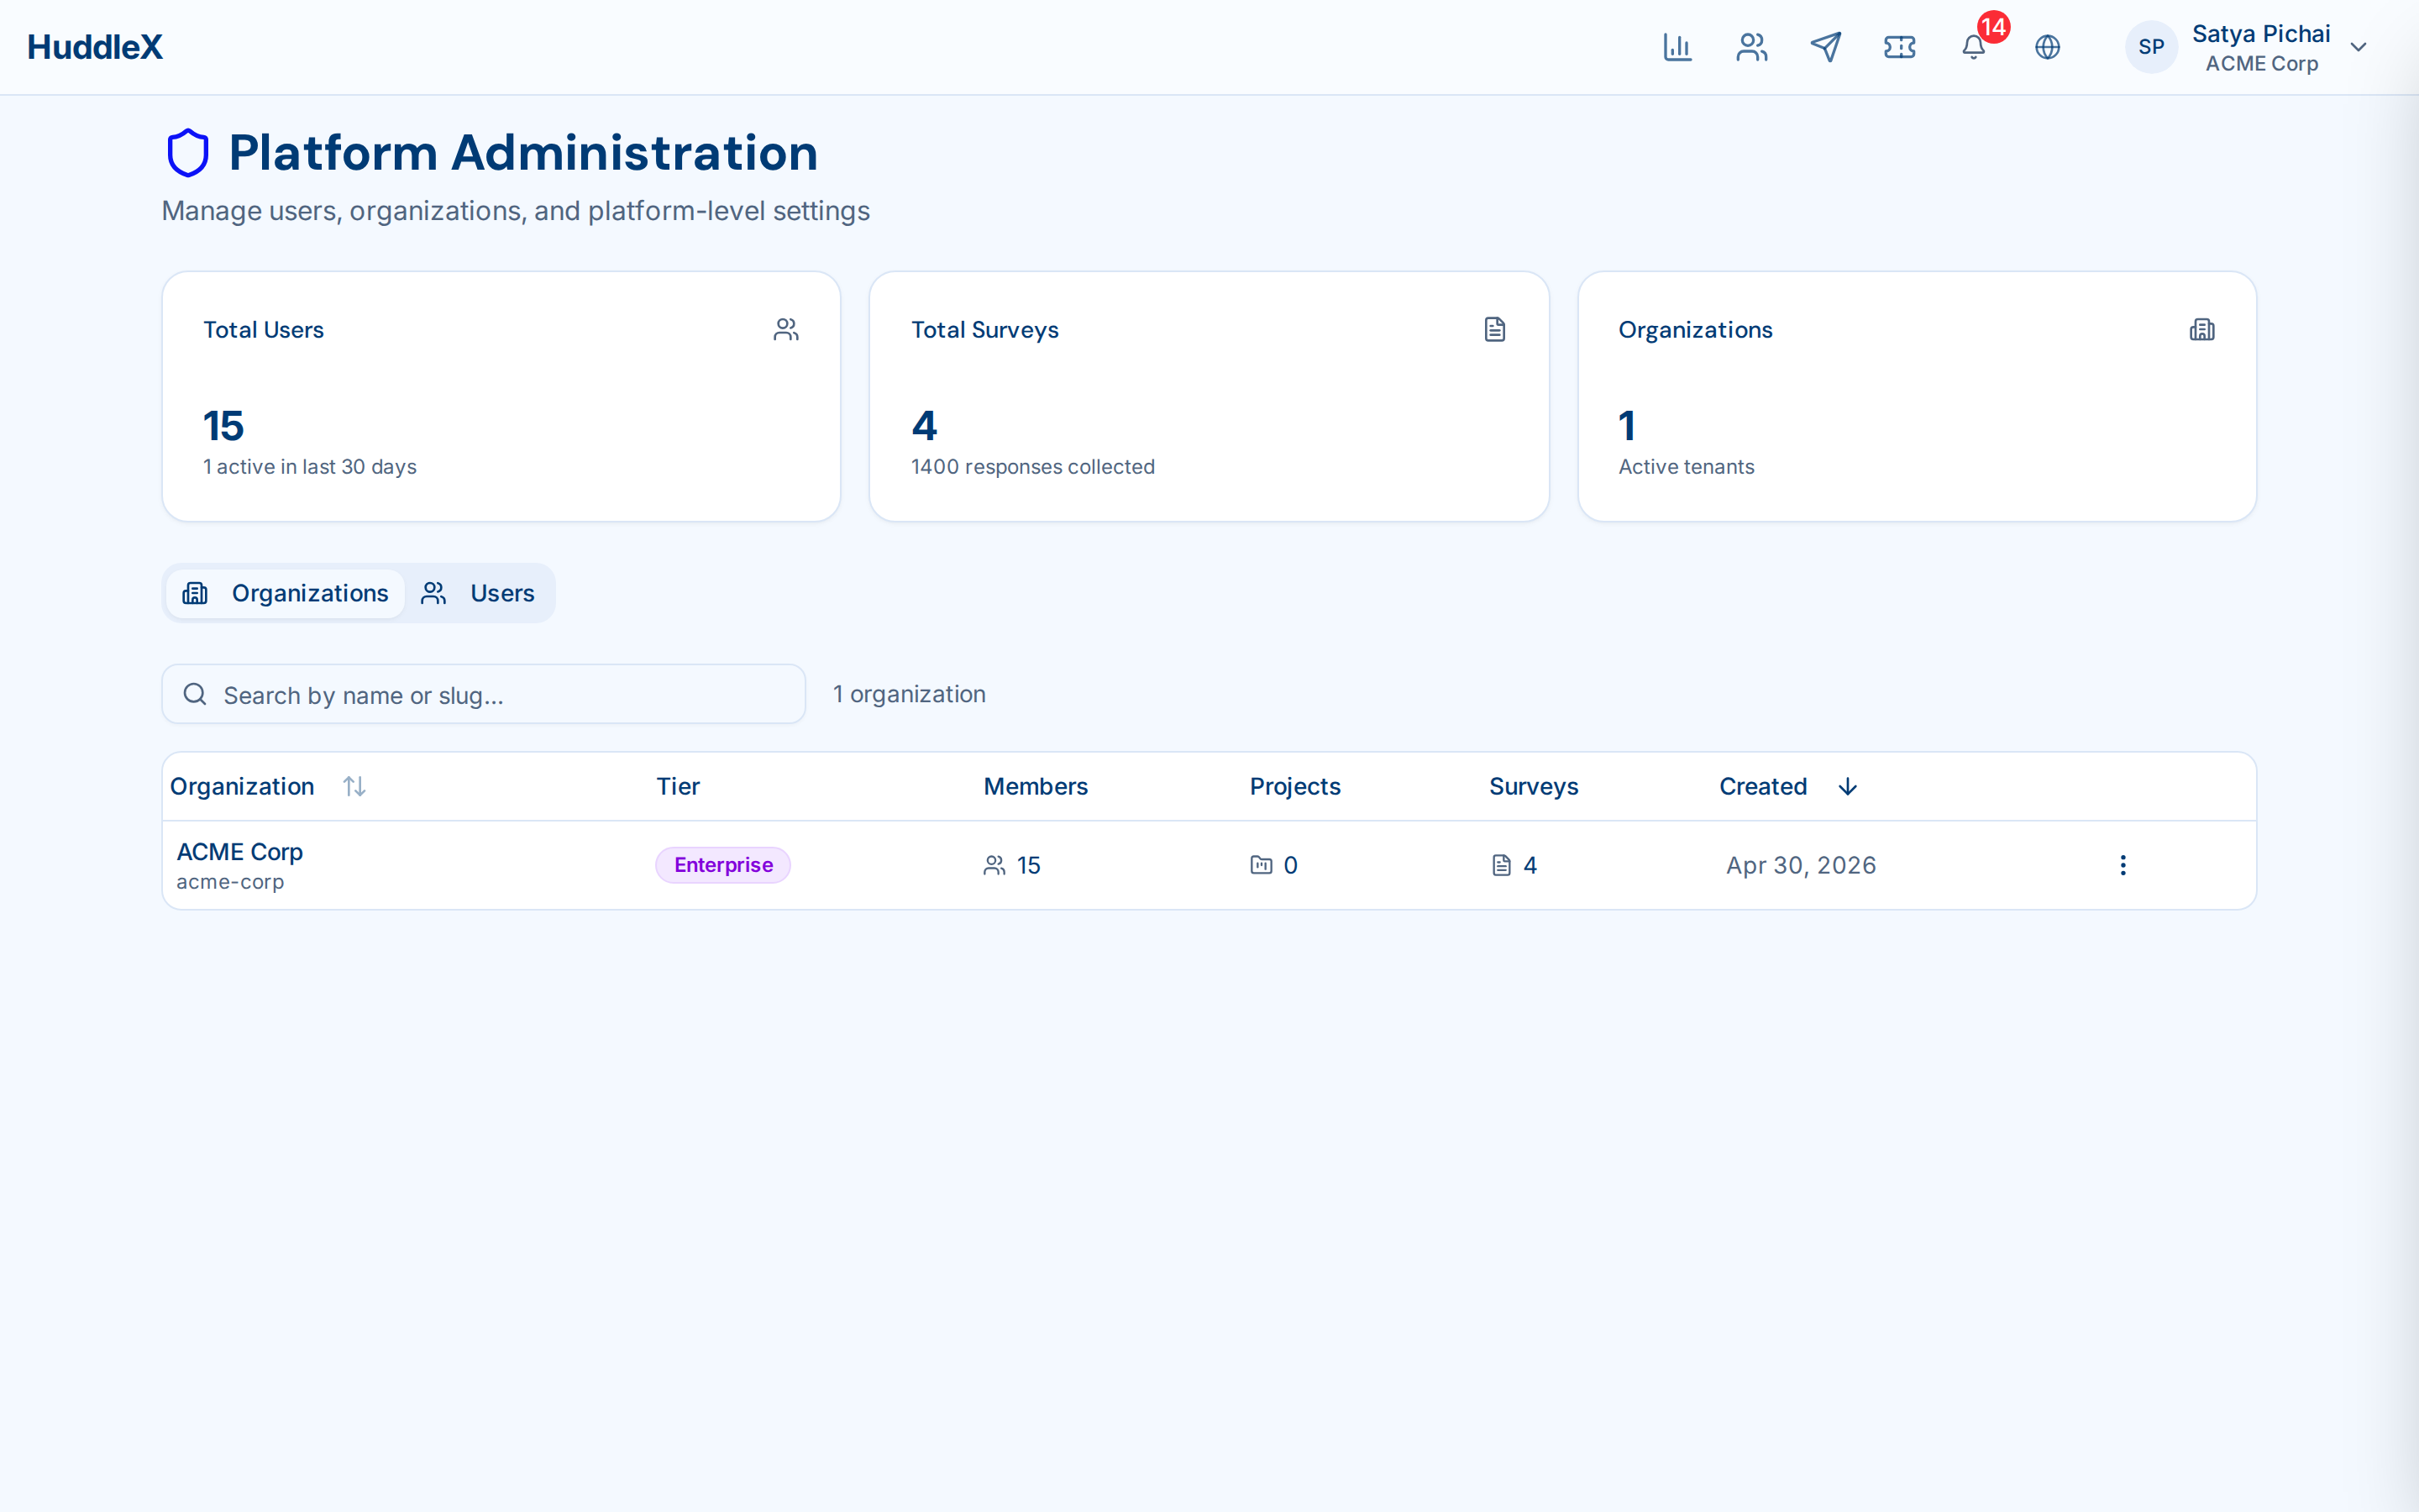Screen dimensions: 2419x1512
Task: Select the Organizations tab
Action: [x=286, y=593]
